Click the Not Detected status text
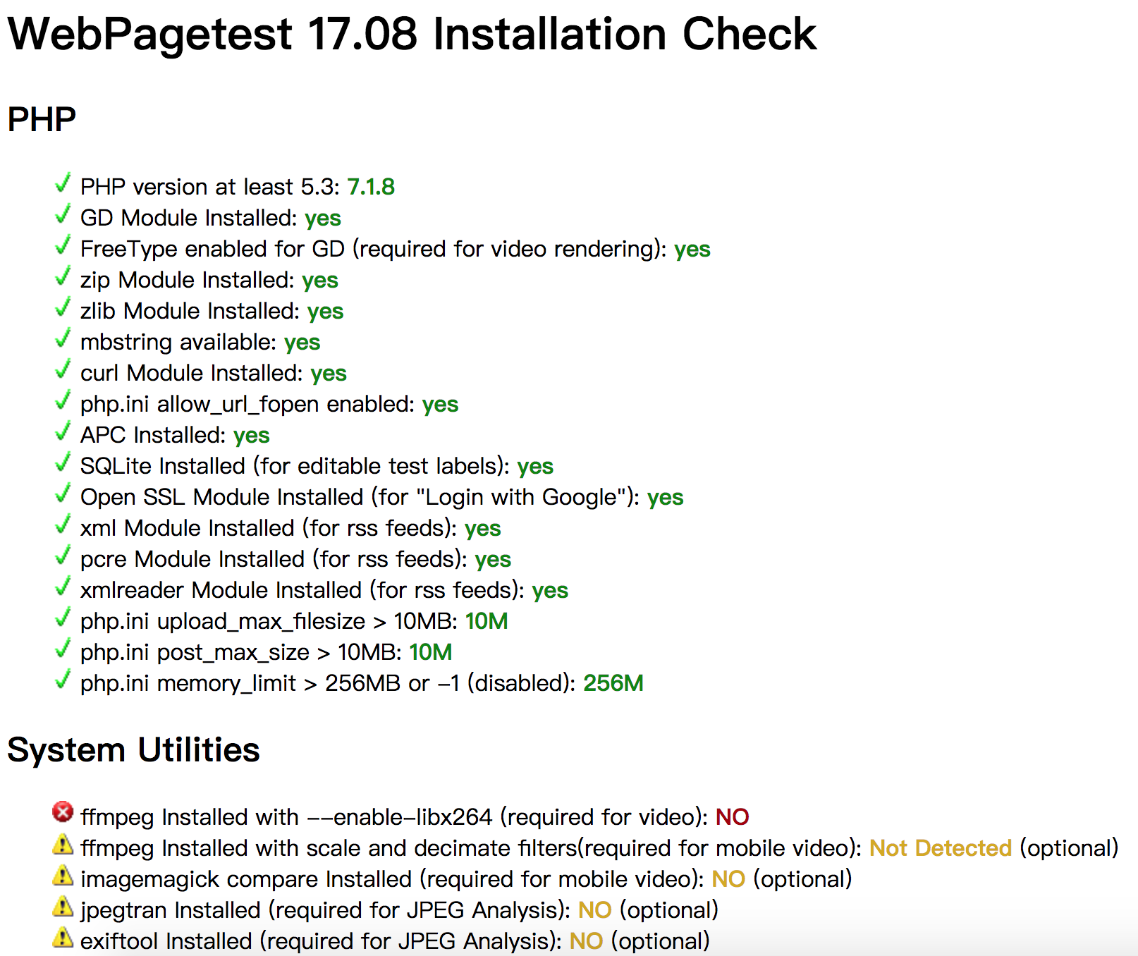 click(x=941, y=848)
